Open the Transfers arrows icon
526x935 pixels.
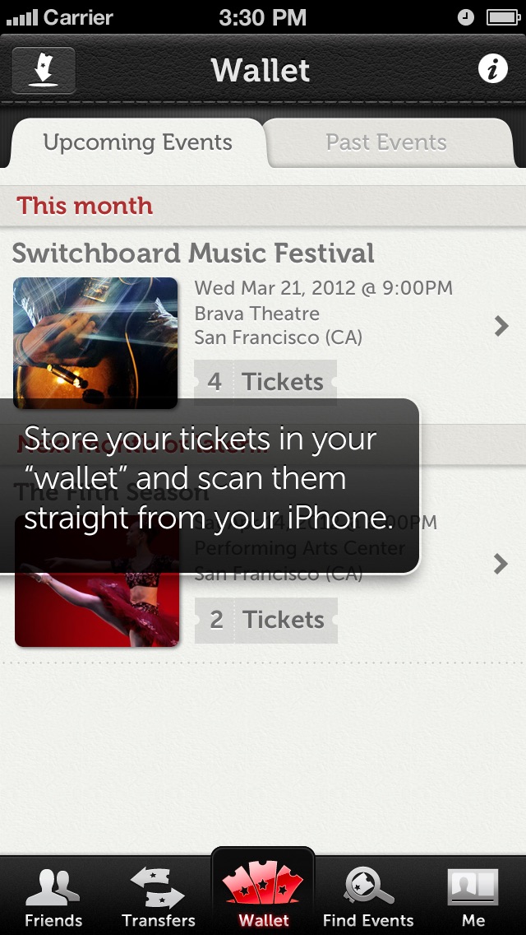point(158,887)
